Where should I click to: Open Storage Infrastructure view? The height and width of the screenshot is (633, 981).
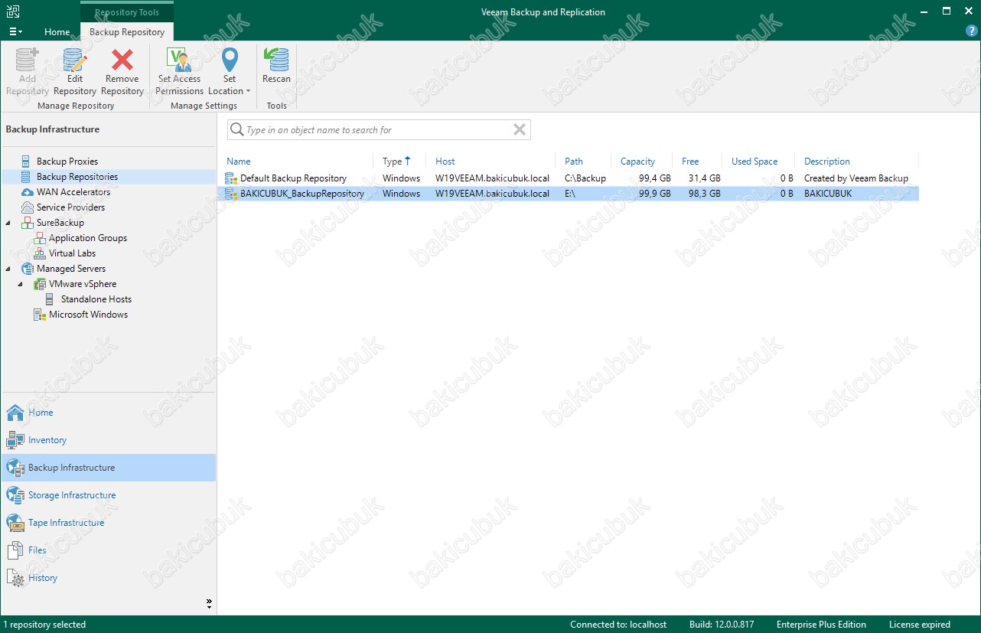pos(109,495)
